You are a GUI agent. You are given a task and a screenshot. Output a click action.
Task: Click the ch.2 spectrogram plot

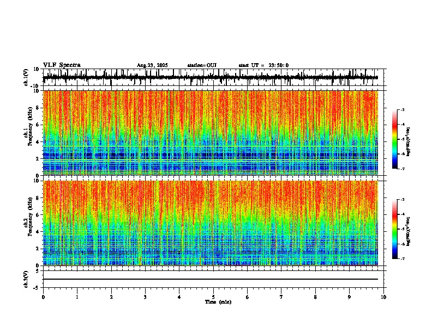pyautogui.click(x=211, y=223)
